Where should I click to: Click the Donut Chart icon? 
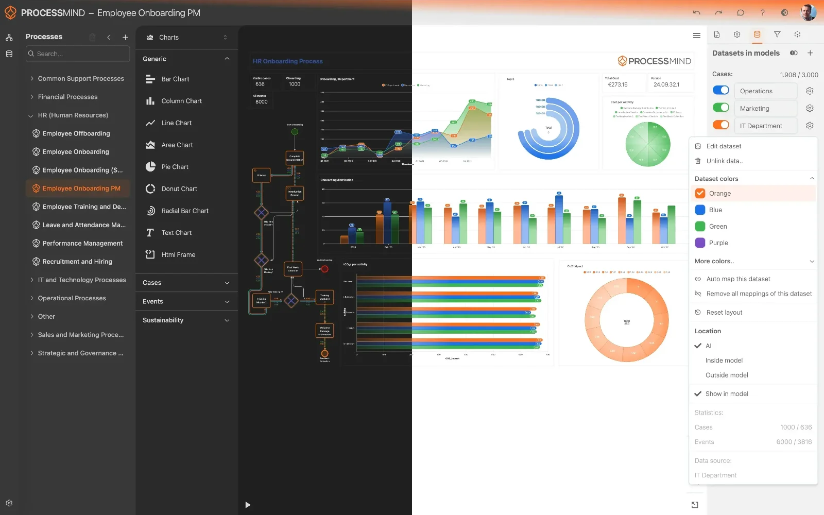tap(150, 189)
